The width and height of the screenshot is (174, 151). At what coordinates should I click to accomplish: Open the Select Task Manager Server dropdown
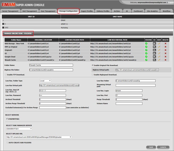(19, 129)
